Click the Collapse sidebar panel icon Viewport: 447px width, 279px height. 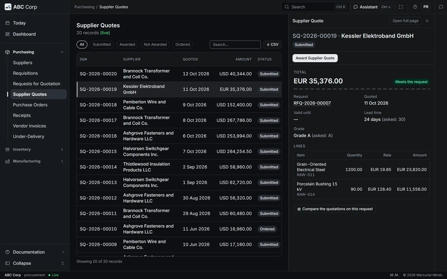pyautogui.click(x=8, y=263)
